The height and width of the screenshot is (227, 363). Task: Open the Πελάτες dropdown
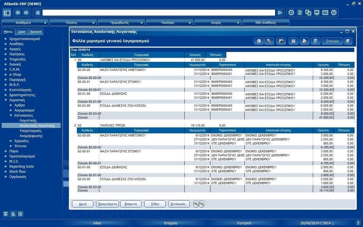[73, 23]
